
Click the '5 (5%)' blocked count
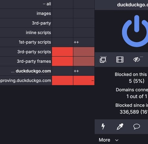click(137, 81)
